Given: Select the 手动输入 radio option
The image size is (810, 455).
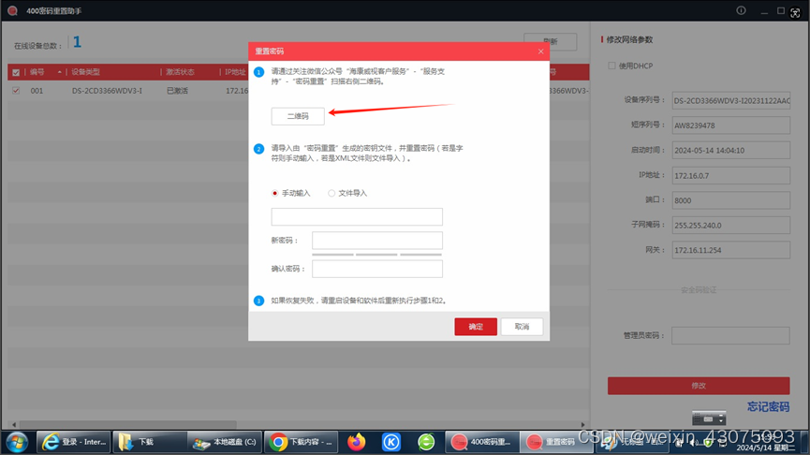Looking at the screenshot, I should pyautogui.click(x=274, y=193).
